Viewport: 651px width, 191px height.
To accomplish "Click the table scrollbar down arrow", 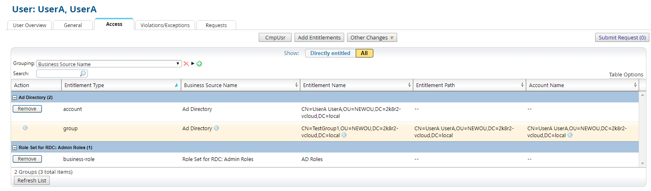I will click(x=642, y=163).
